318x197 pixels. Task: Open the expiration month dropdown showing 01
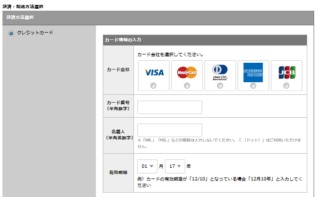point(147,166)
